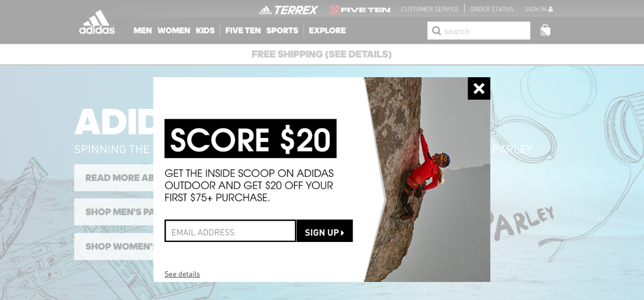The width and height of the screenshot is (644, 300).
Task: Open the Women menu
Action: [x=174, y=30]
